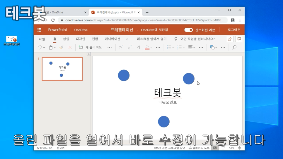Open more font options ellipsis

[158, 47]
